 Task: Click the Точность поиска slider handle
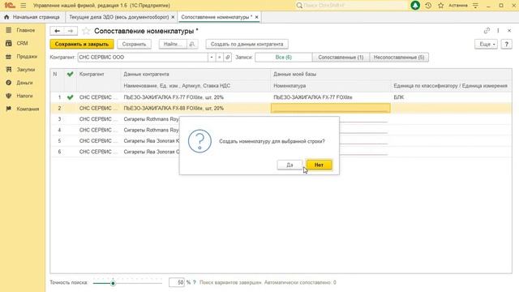(x=113, y=283)
